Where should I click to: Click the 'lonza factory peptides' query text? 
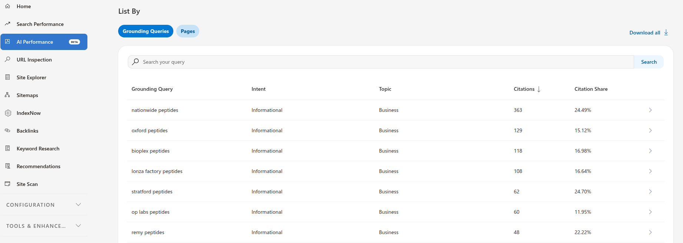coord(157,171)
